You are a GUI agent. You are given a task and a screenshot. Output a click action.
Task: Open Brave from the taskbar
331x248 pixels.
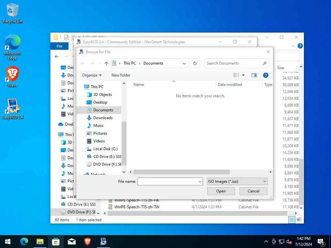[x=87, y=242]
